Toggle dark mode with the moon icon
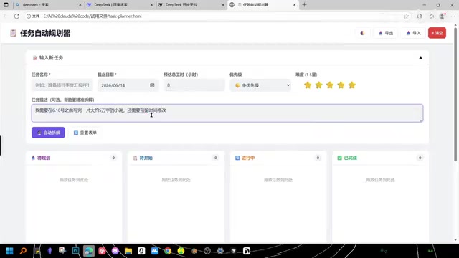This screenshot has height=258, width=459. [362, 33]
